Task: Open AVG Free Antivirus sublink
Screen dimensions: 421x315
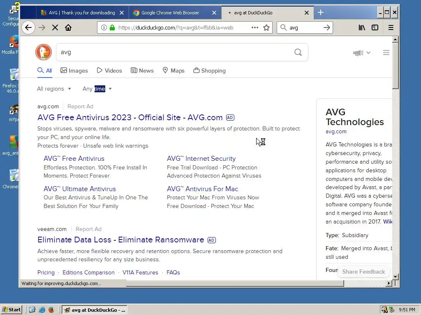Action: 74,159
